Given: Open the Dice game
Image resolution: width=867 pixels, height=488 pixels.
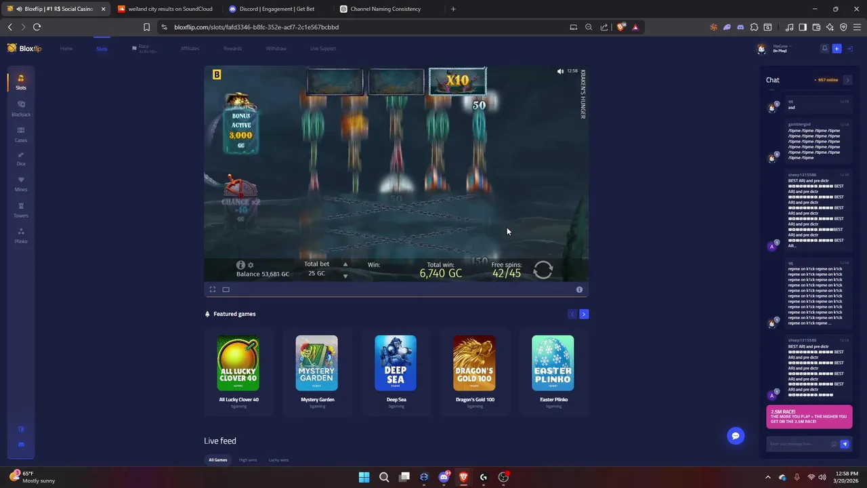Looking at the screenshot, I should [x=21, y=159].
